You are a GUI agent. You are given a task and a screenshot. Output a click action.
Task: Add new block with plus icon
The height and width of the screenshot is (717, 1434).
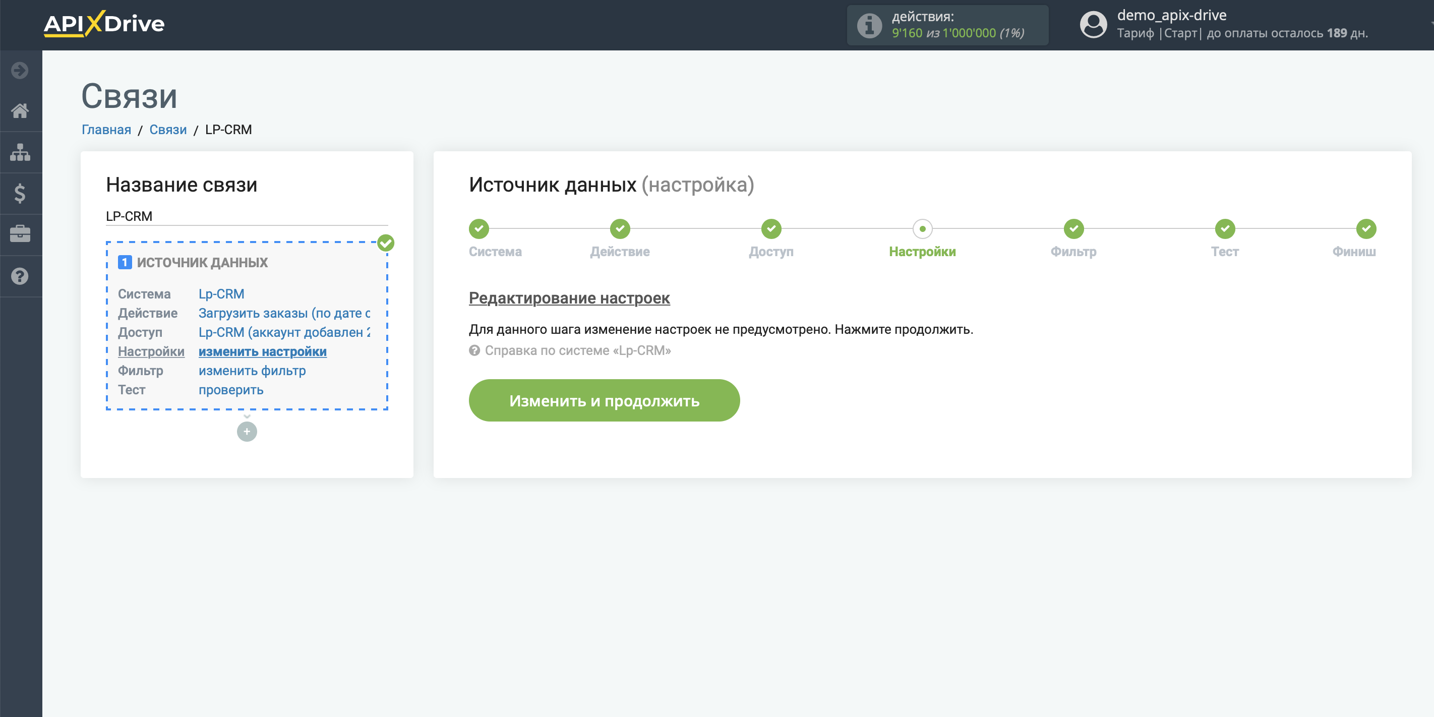coord(247,432)
